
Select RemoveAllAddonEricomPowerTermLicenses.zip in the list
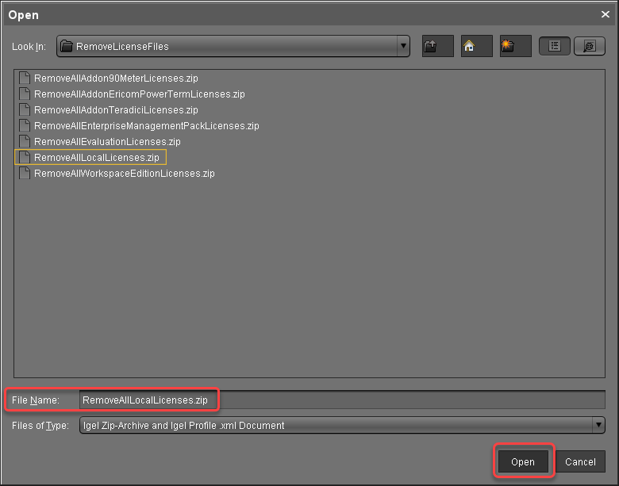pos(139,94)
